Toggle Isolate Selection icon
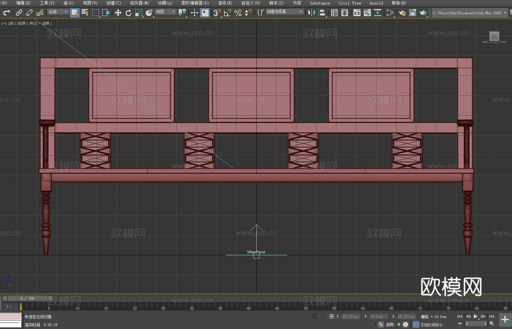Screen dimensions: 512x329 pyautogui.click(x=314, y=316)
